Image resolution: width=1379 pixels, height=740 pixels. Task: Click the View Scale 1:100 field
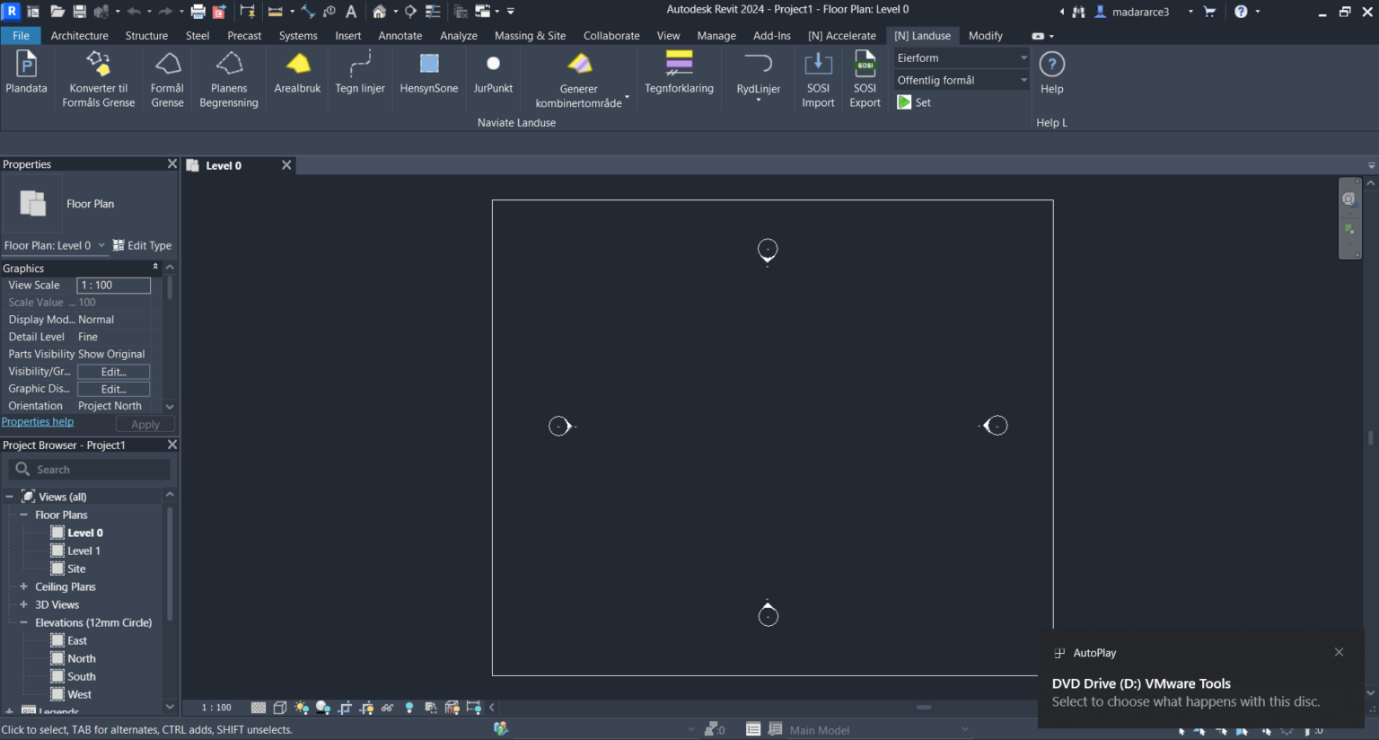(113, 286)
